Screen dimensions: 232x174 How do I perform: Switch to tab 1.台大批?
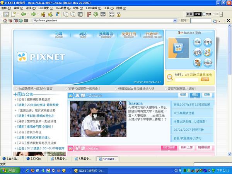tap(11, 159)
